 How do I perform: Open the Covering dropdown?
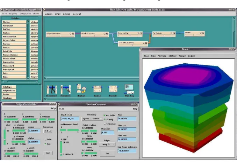click(x=92, y=119)
